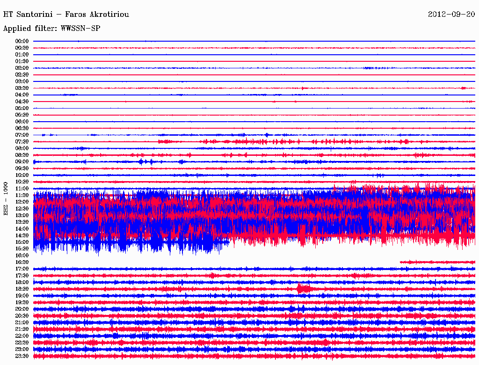Select the 07:30 time label

[22, 142]
